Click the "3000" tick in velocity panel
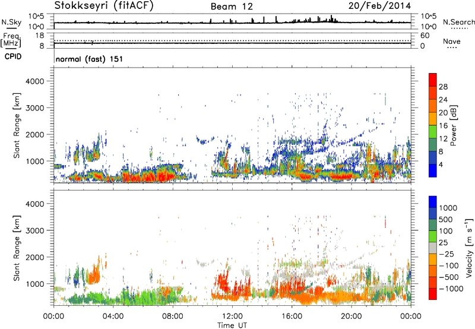The width and height of the screenshot is (475, 329). 35,230
